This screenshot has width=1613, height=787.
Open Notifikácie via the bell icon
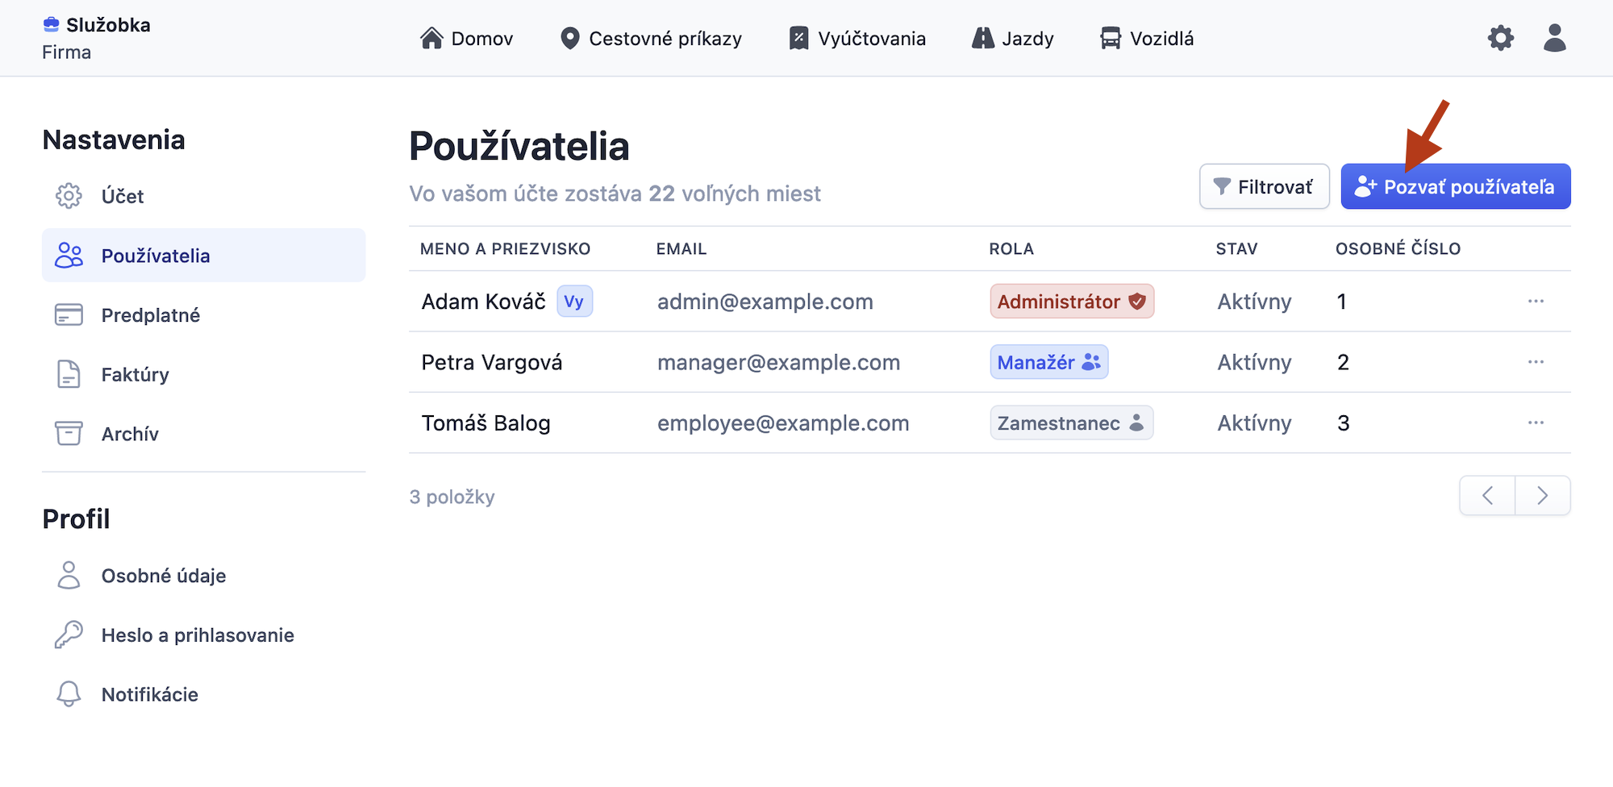(69, 693)
